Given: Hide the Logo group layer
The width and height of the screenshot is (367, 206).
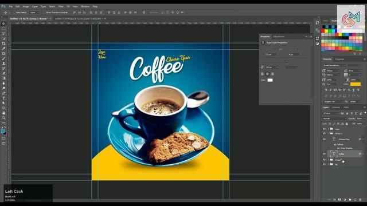Looking at the screenshot, I should click(325, 129).
